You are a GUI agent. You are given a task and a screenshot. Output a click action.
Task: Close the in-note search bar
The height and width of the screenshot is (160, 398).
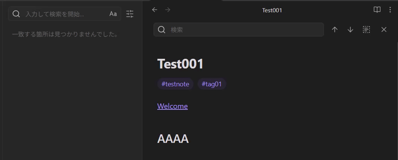pyautogui.click(x=384, y=30)
